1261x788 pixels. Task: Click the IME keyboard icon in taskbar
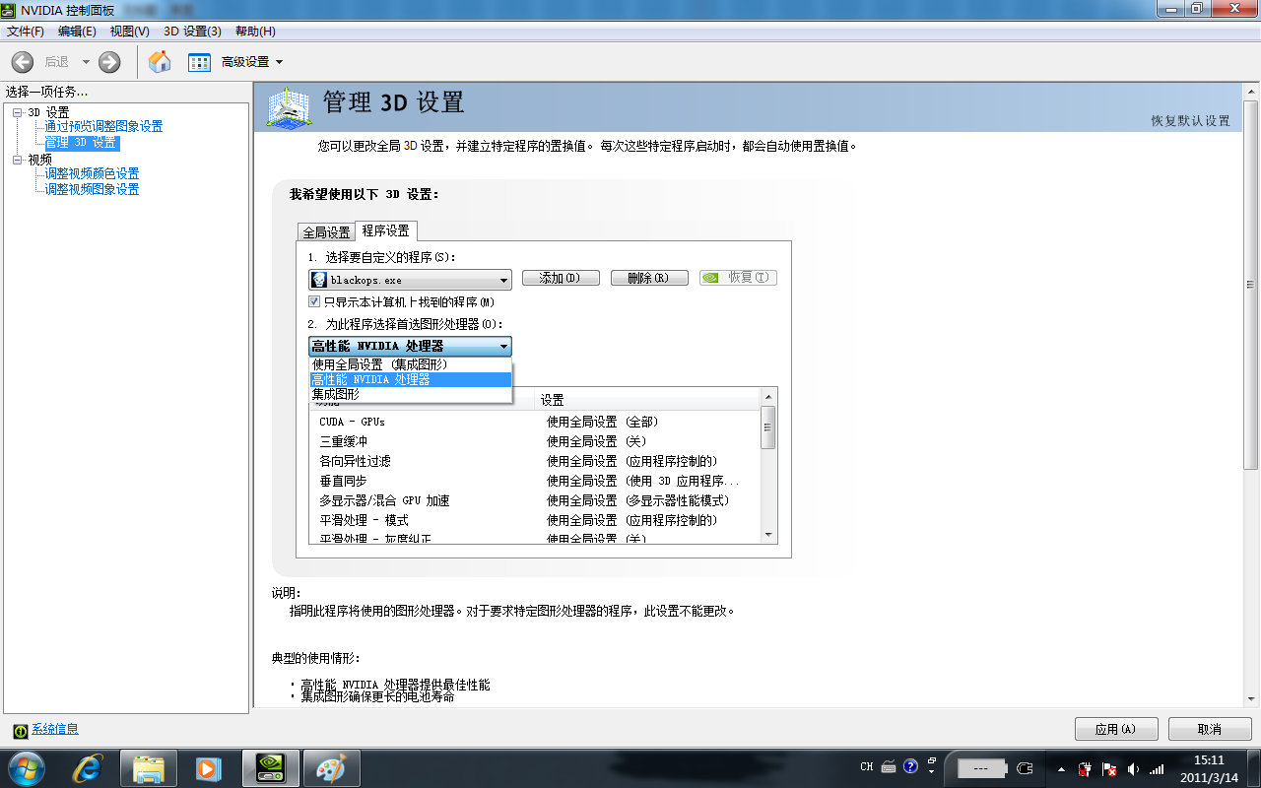[x=889, y=767]
